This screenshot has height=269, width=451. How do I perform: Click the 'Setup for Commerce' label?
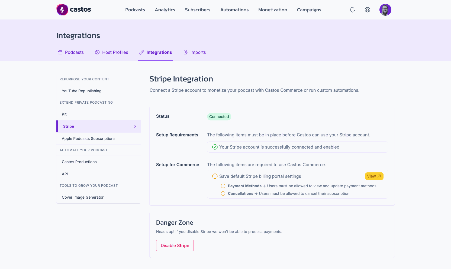(x=178, y=165)
